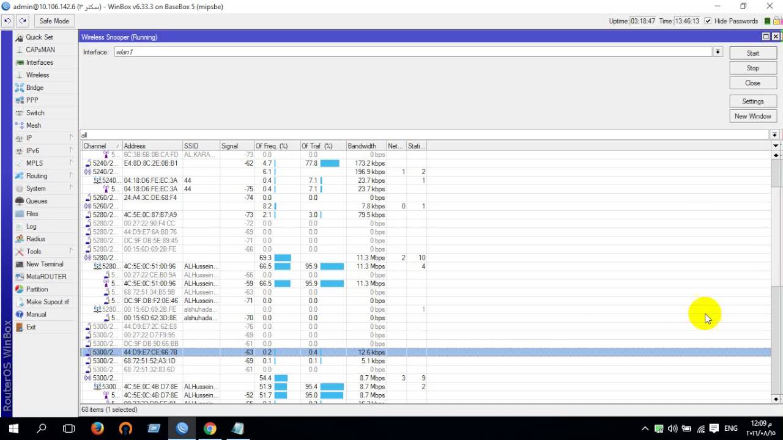Click the undo arrow in the WinBox toolbar

pyautogui.click(x=8, y=21)
